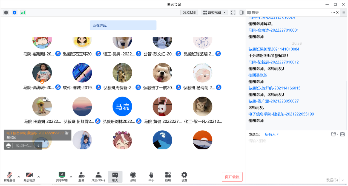Open the 应用 apps panel
Viewport: 348px width, 186px height.
[168, 177]
